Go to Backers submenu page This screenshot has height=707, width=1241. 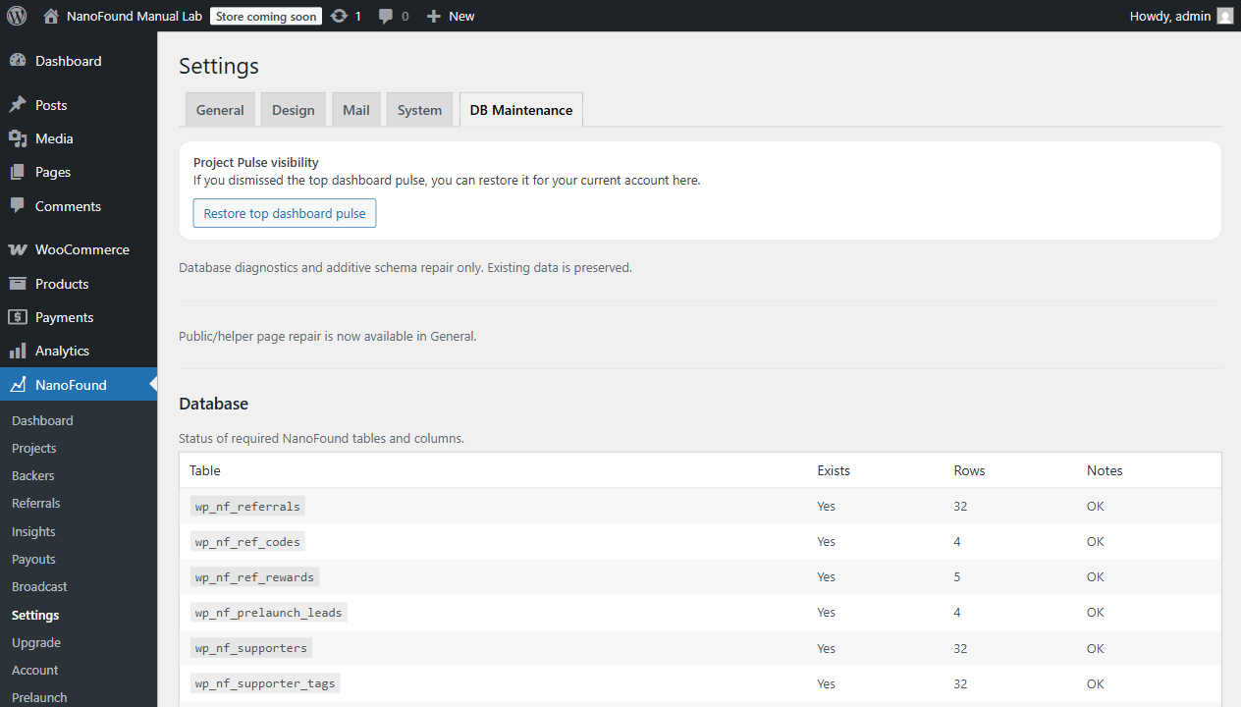[x=33, y=475]
